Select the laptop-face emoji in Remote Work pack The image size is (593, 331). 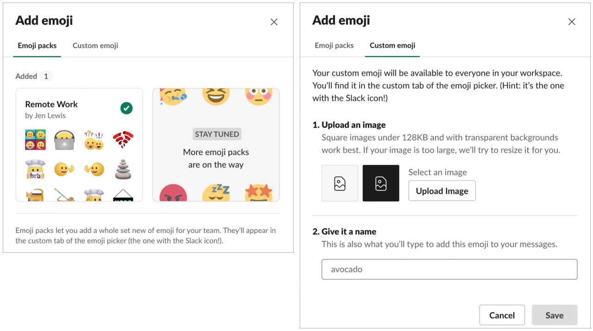click(x=65, y=140)
